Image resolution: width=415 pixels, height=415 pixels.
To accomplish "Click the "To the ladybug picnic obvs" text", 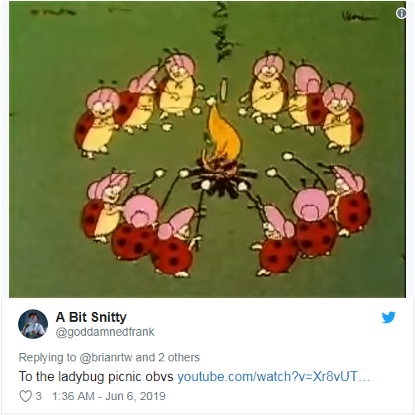I will point(96,376).
